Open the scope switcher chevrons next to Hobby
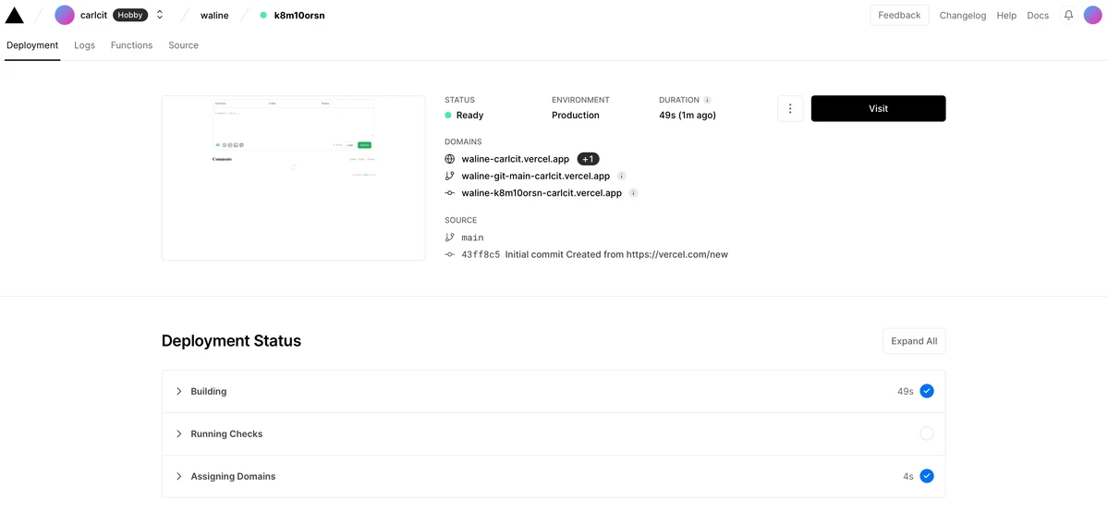 click(x=160, y=15)
